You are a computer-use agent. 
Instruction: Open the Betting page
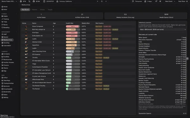pos(5,98)
